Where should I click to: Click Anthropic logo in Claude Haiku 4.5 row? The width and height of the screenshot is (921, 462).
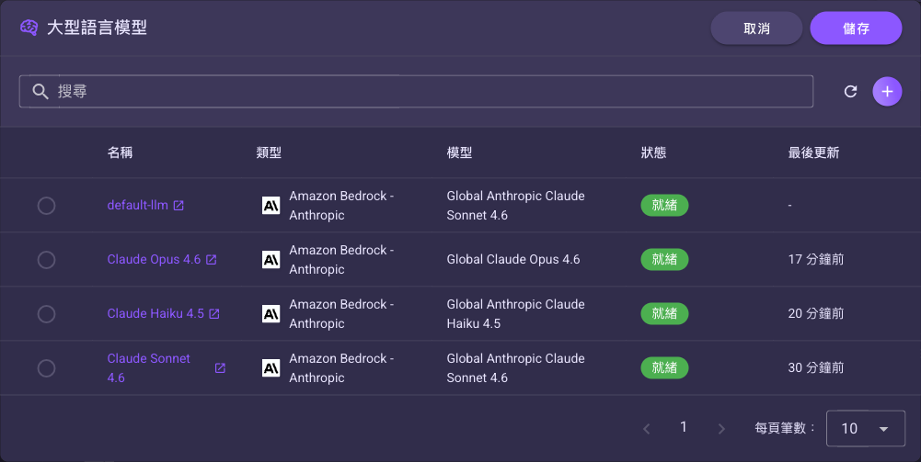point(271,314)
